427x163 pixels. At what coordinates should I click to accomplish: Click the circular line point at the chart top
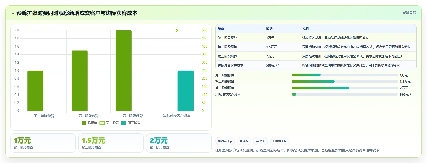pos(177,30)
